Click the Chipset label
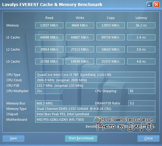Screen dimensions: 162x146 (12, 114)
